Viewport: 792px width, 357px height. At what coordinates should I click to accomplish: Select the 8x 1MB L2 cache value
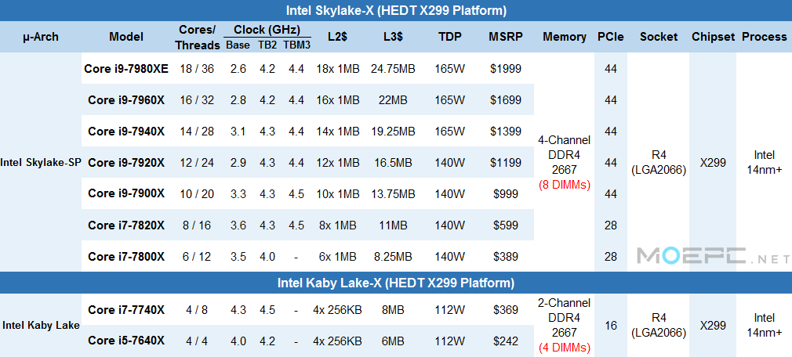pos(338,225)
